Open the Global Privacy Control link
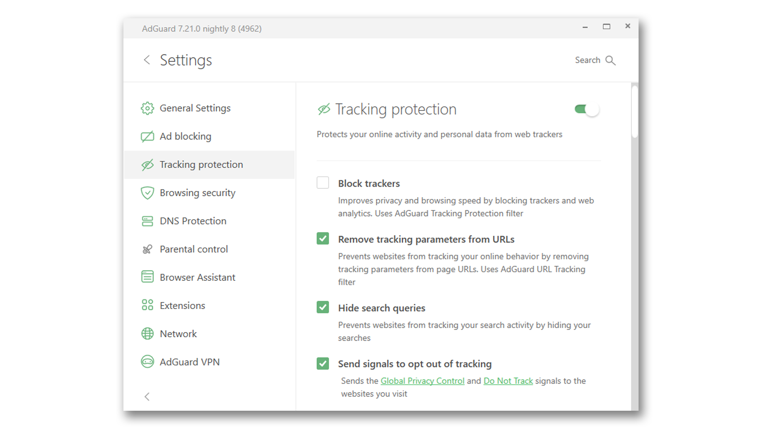Viewport: 762px width, 429px height. point(422,381)
